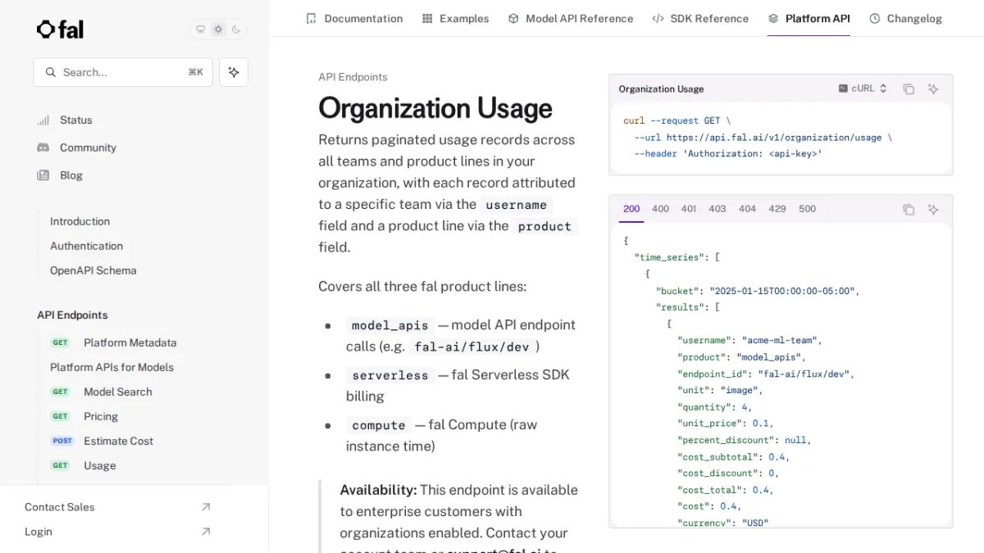Image resolution: width=984 pixels, height=553 pixels.
Task: Click the request URL in the curl snippet
Action: 774,138
